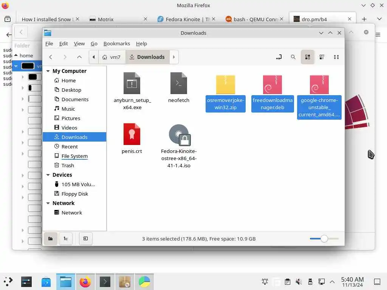Image resolution: width=387 pixels, height=290 pixels.
Task: Toggle location entry path icon
Action: point(279,57)
